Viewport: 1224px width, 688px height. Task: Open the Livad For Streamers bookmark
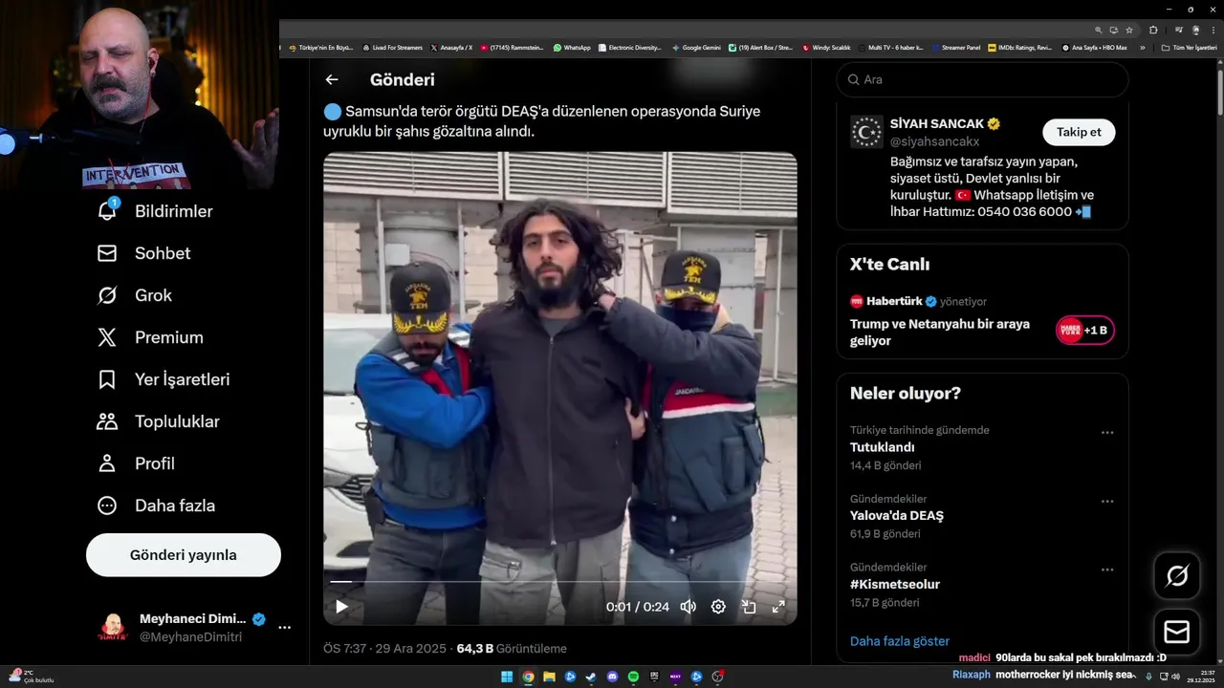point(392,47)
